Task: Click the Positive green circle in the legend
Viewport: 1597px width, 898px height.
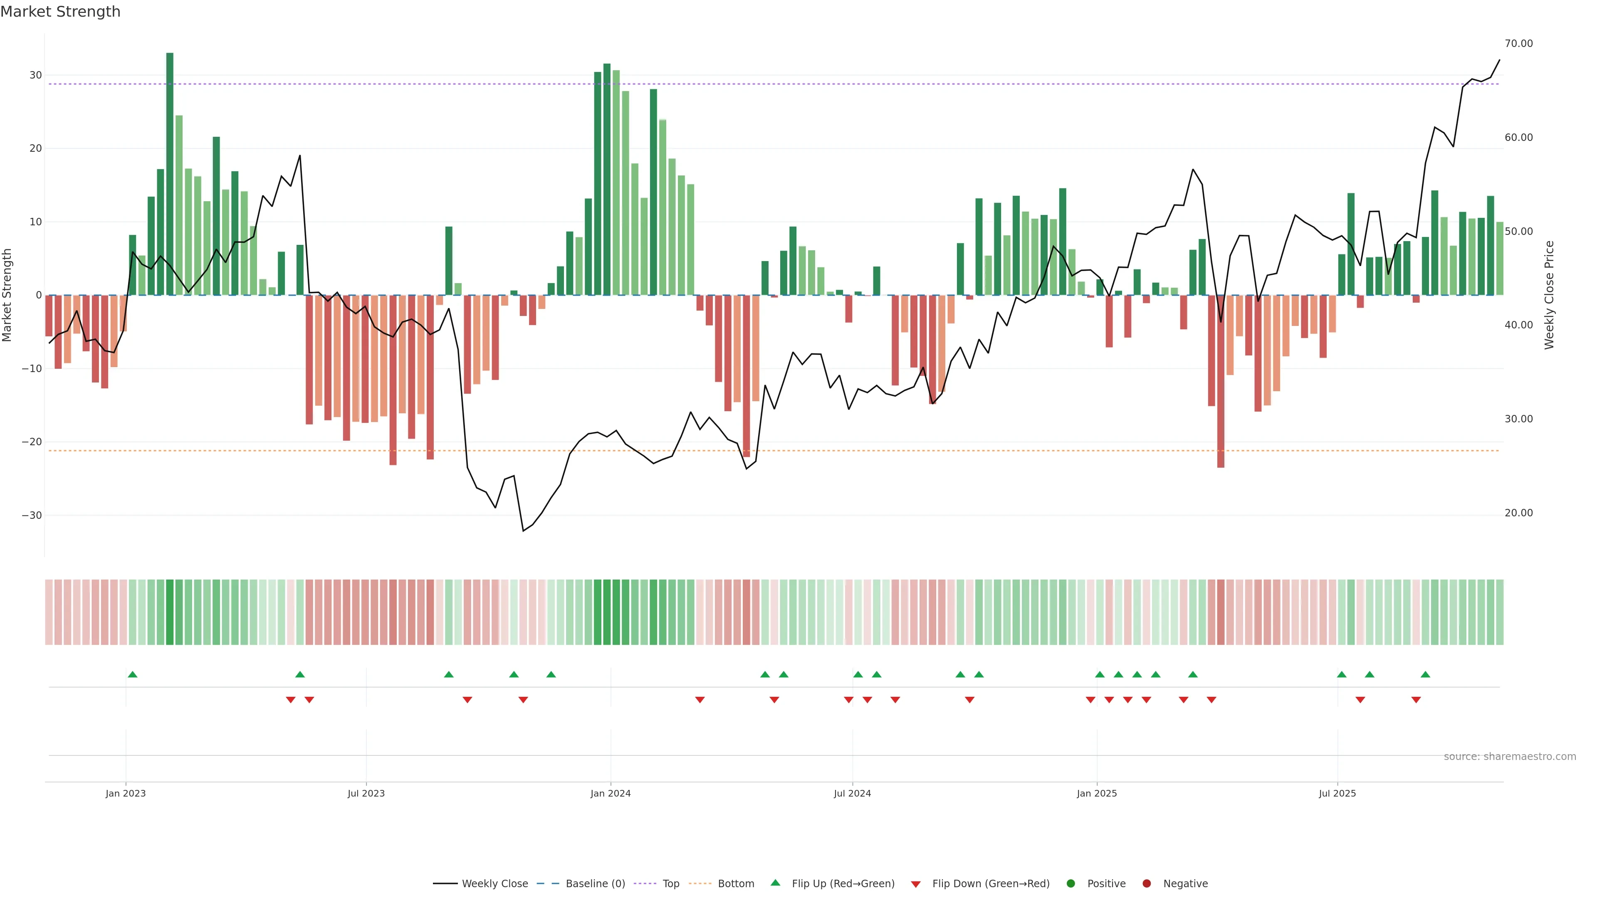Action: (x=1070, y=883)
